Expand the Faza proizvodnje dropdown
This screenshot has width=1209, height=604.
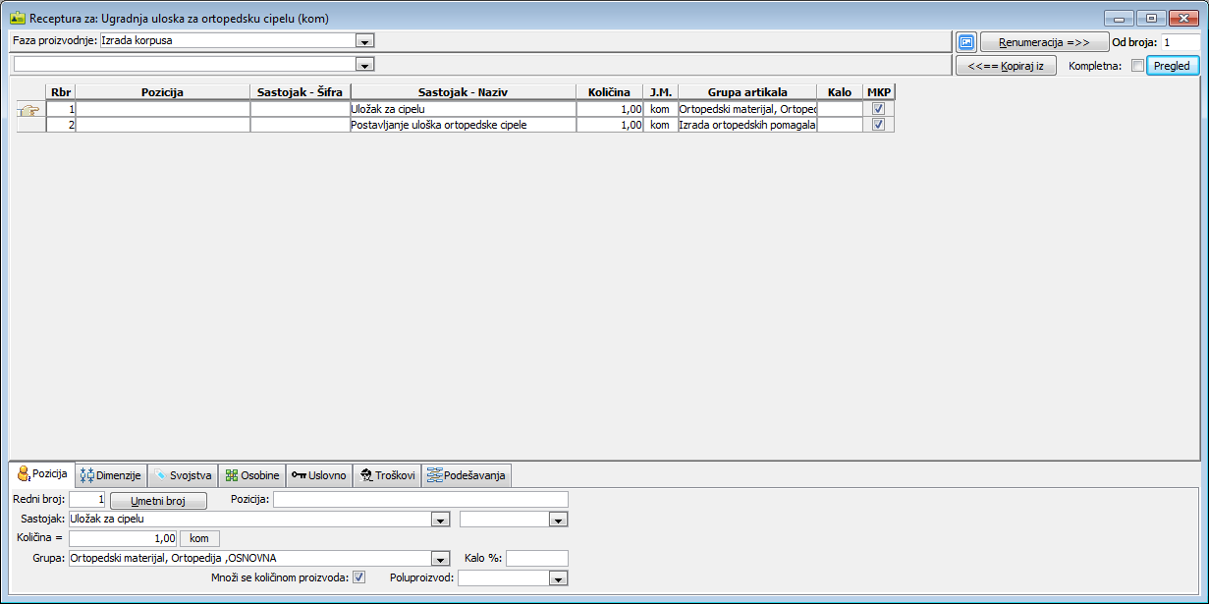pyautogui.click(x=365, y=41)
